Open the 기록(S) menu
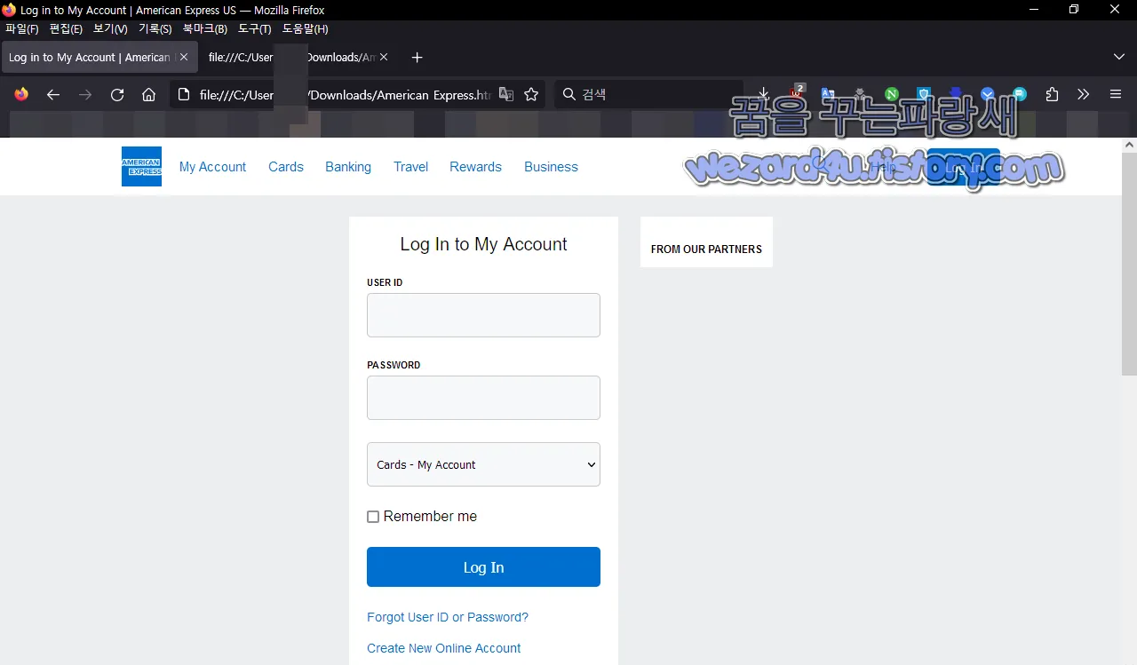1137x665 pixels. 155,29
